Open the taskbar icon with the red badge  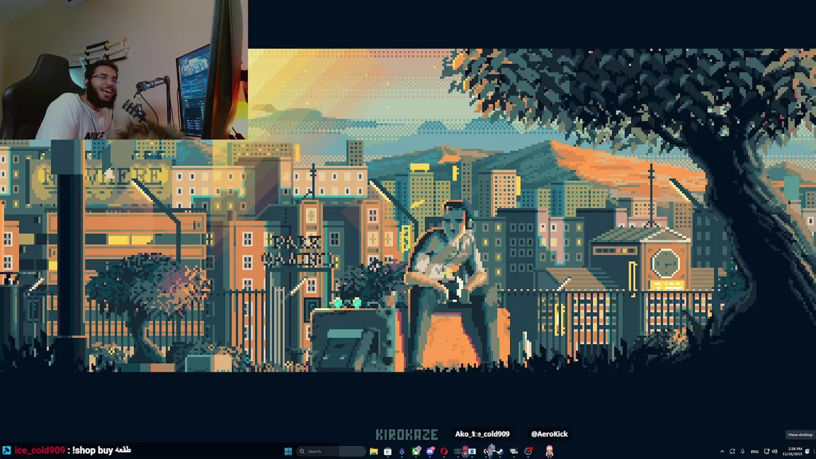tap(528, 451)
